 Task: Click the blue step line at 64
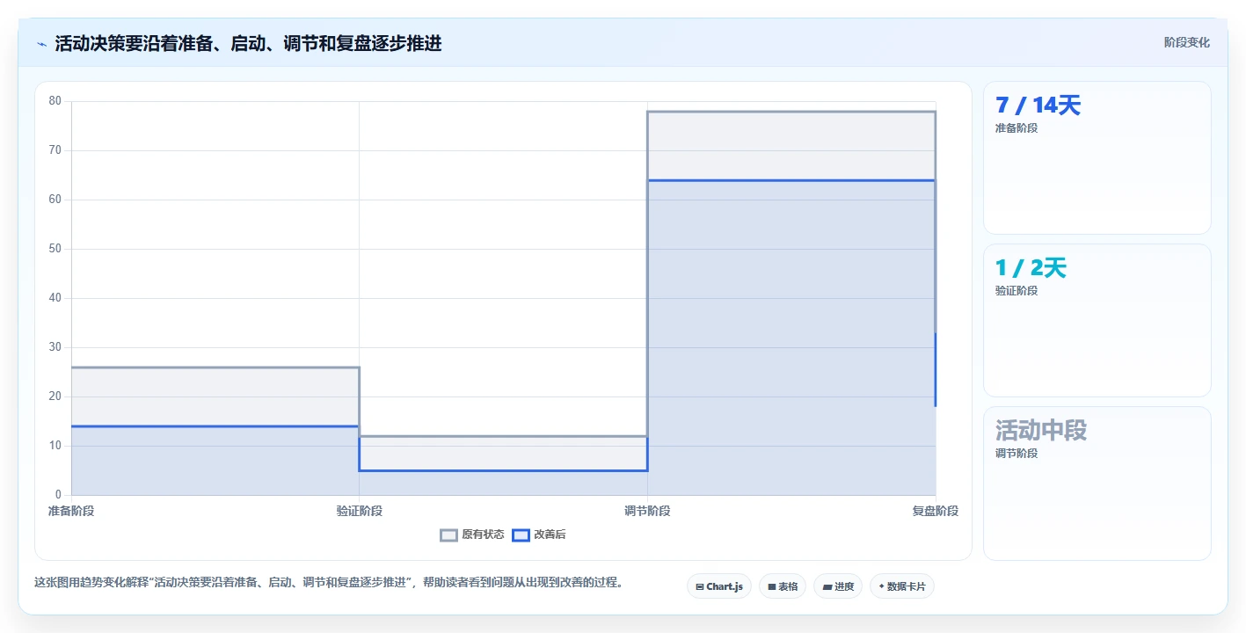point(791,180)
